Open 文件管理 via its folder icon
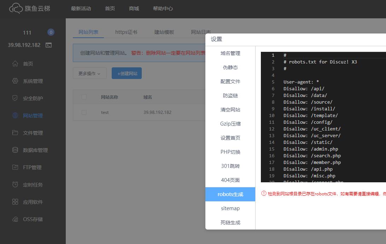The height and width of the screenshot is (244, 386). (15, 133)
